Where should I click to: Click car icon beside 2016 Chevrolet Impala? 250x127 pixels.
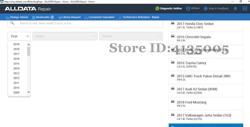(173, 36)
